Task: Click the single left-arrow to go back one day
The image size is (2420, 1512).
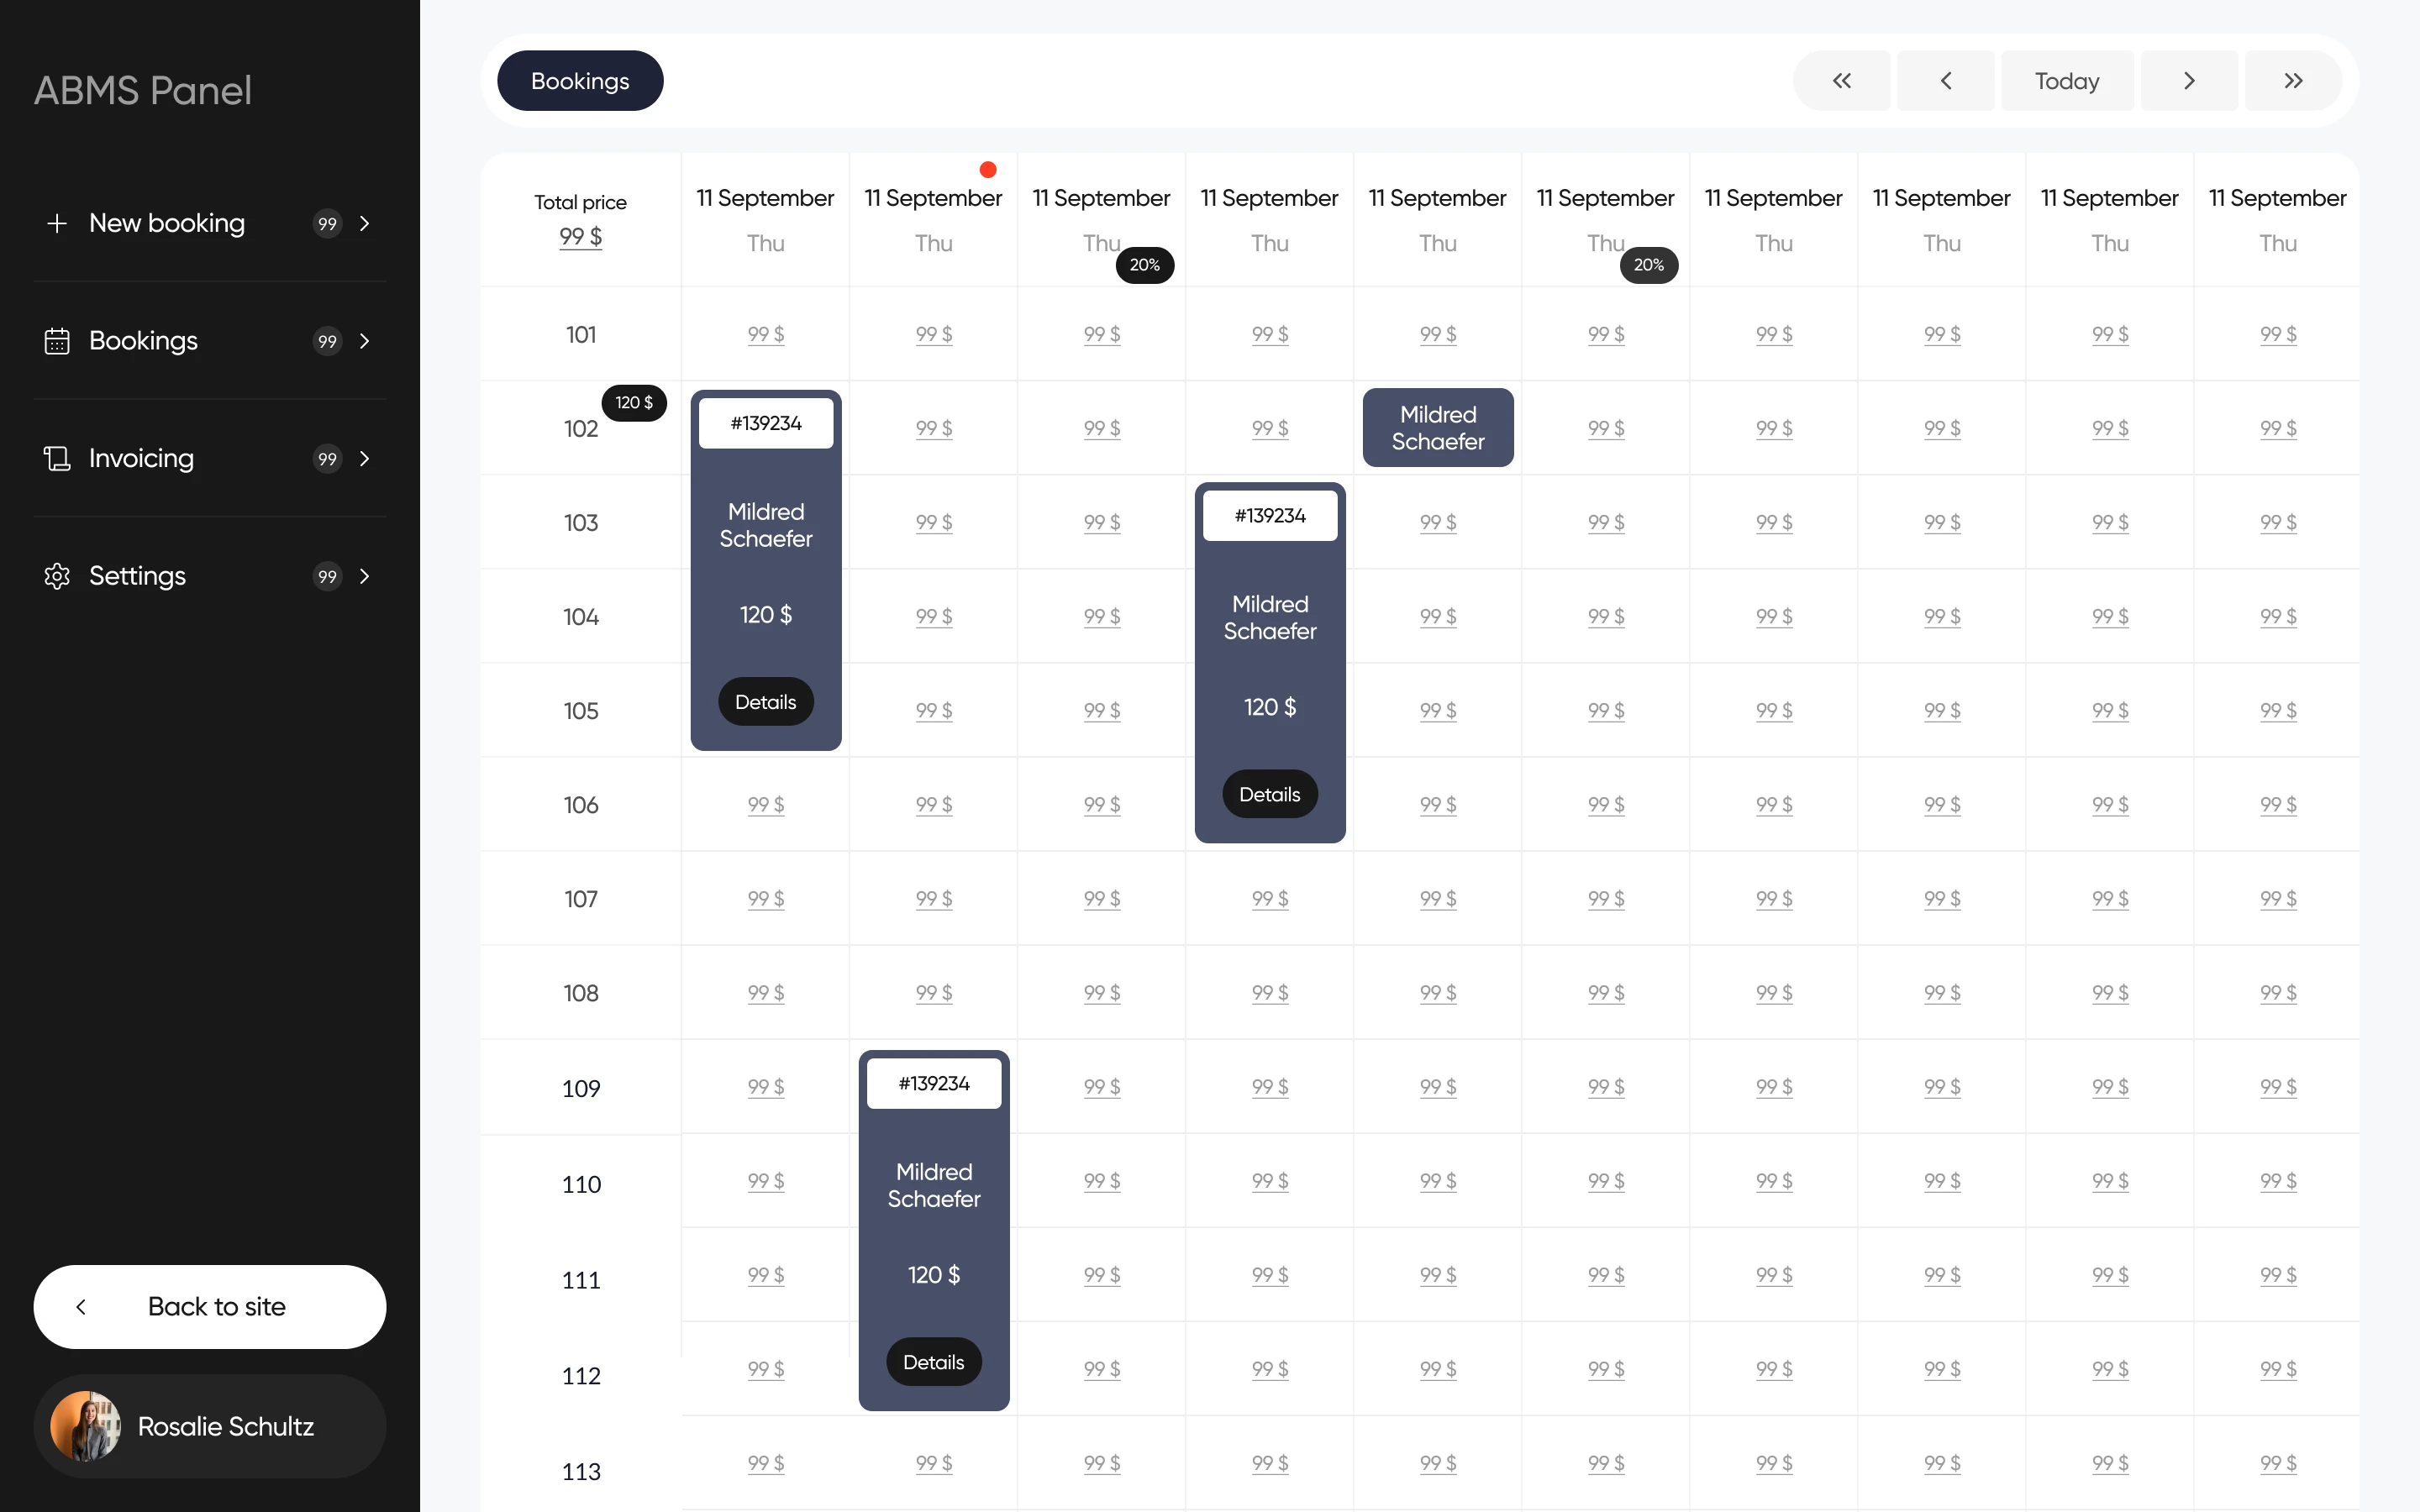Action: tap(1945, 80)
